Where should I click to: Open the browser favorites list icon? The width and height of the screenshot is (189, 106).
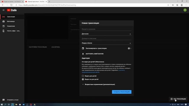173,5
